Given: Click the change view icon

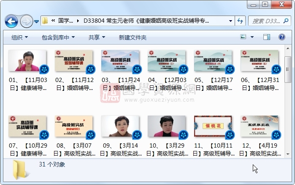Looking at the screenshot, I should 243,37.
